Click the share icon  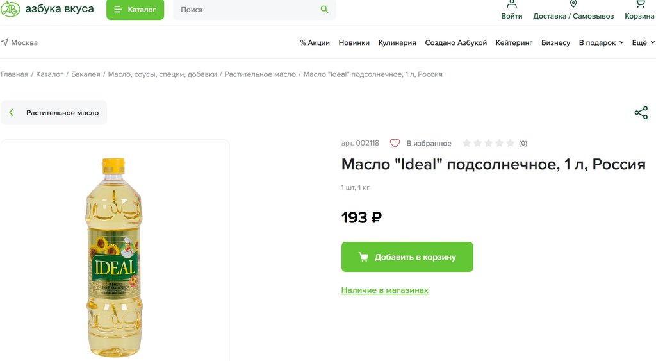coord(641,113)
